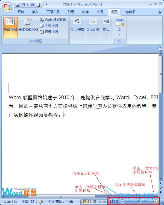Go to next page browse button
Image resolution: width=164 pixels, height=205 pixels.
161,192
